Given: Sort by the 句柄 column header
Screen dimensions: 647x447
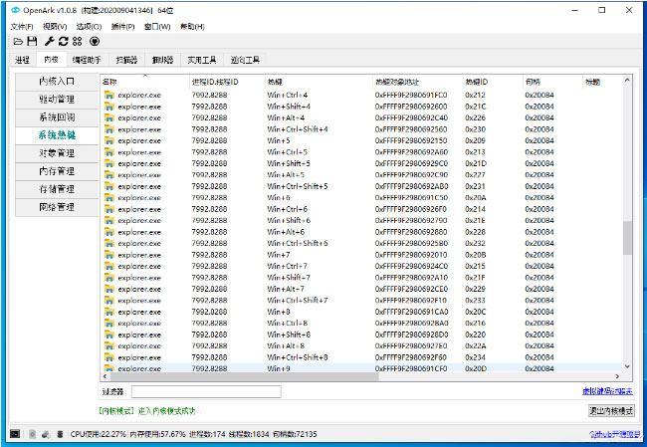Looking at the screenshot, I should pyautogui.click(x=552, y=82).
